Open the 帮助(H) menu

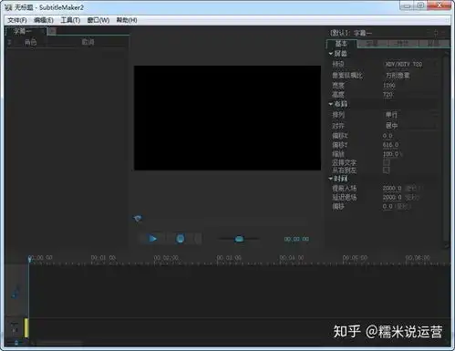coord(127,20)
